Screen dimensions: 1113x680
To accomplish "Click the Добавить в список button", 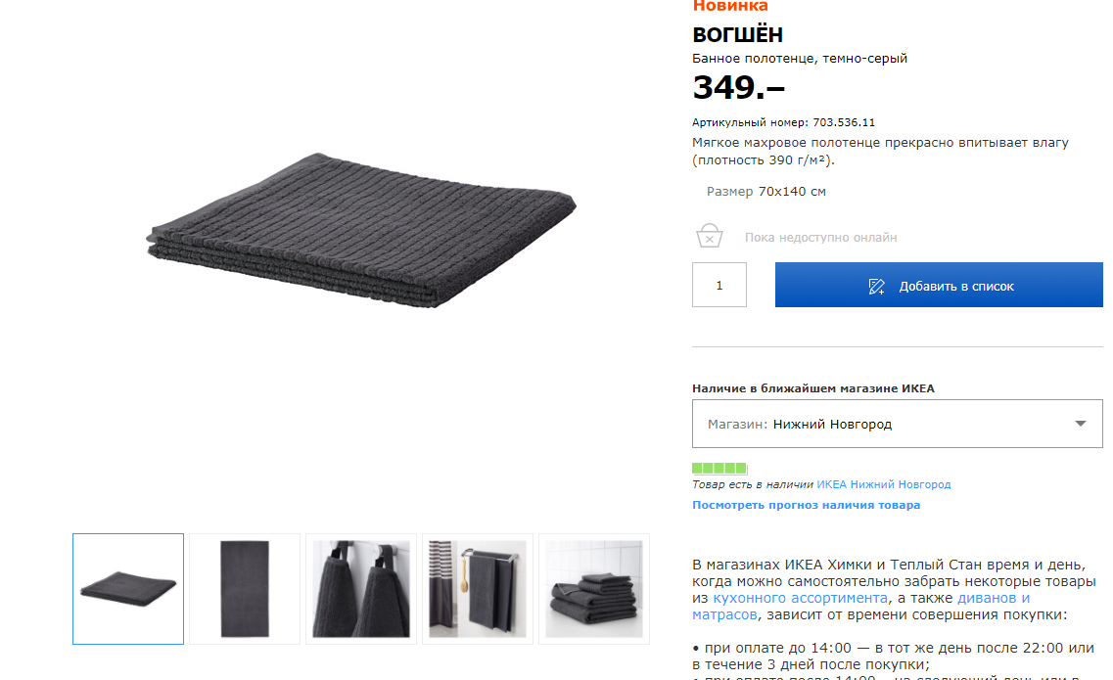I will (x=939, y=285).
